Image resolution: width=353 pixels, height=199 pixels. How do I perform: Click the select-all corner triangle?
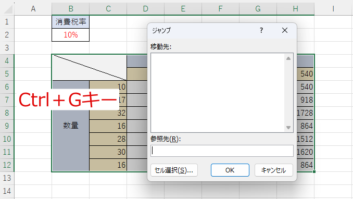[8, 9]
